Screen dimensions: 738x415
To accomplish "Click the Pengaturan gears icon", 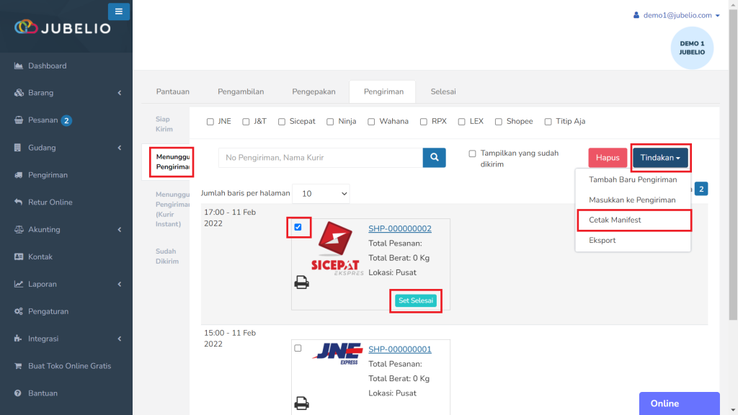I will (x=18, y=311).
